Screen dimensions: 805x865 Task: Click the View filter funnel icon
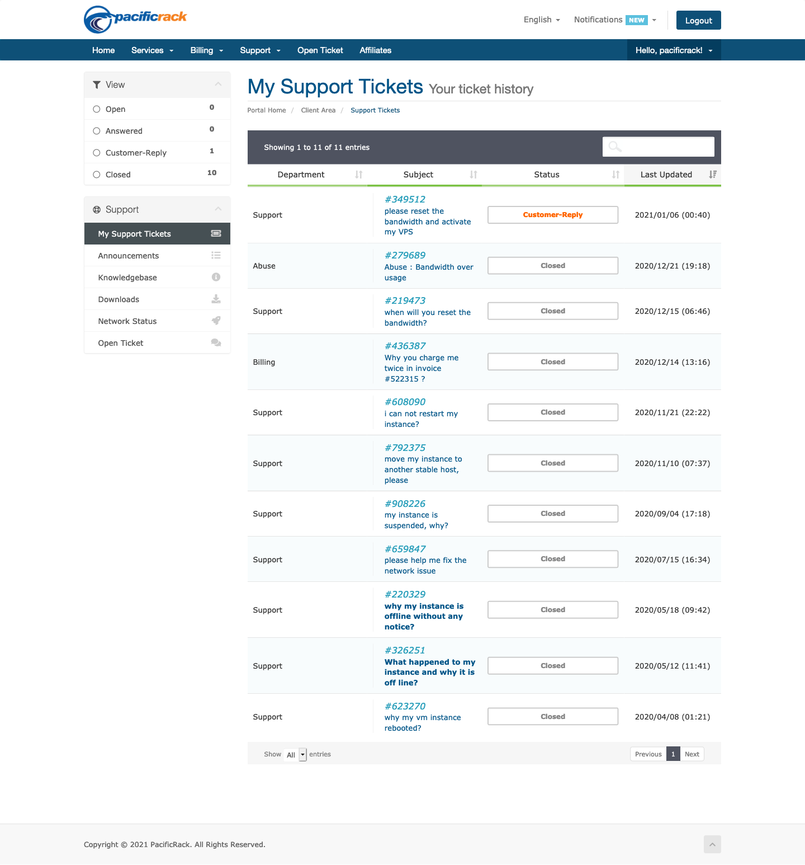[97, 84]
